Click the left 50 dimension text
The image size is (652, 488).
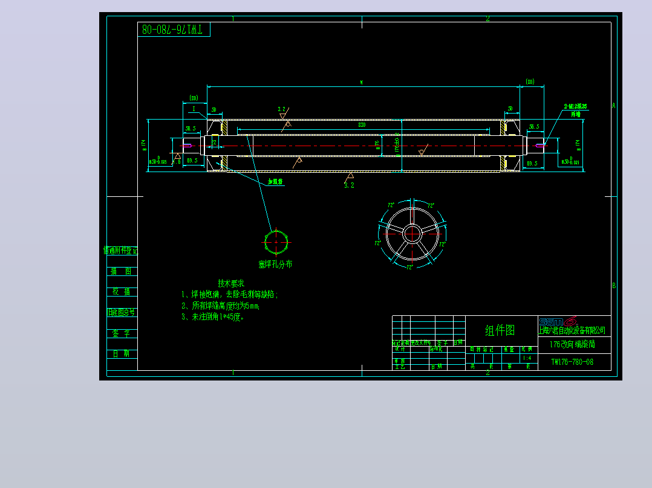click(x=214, y=110)
